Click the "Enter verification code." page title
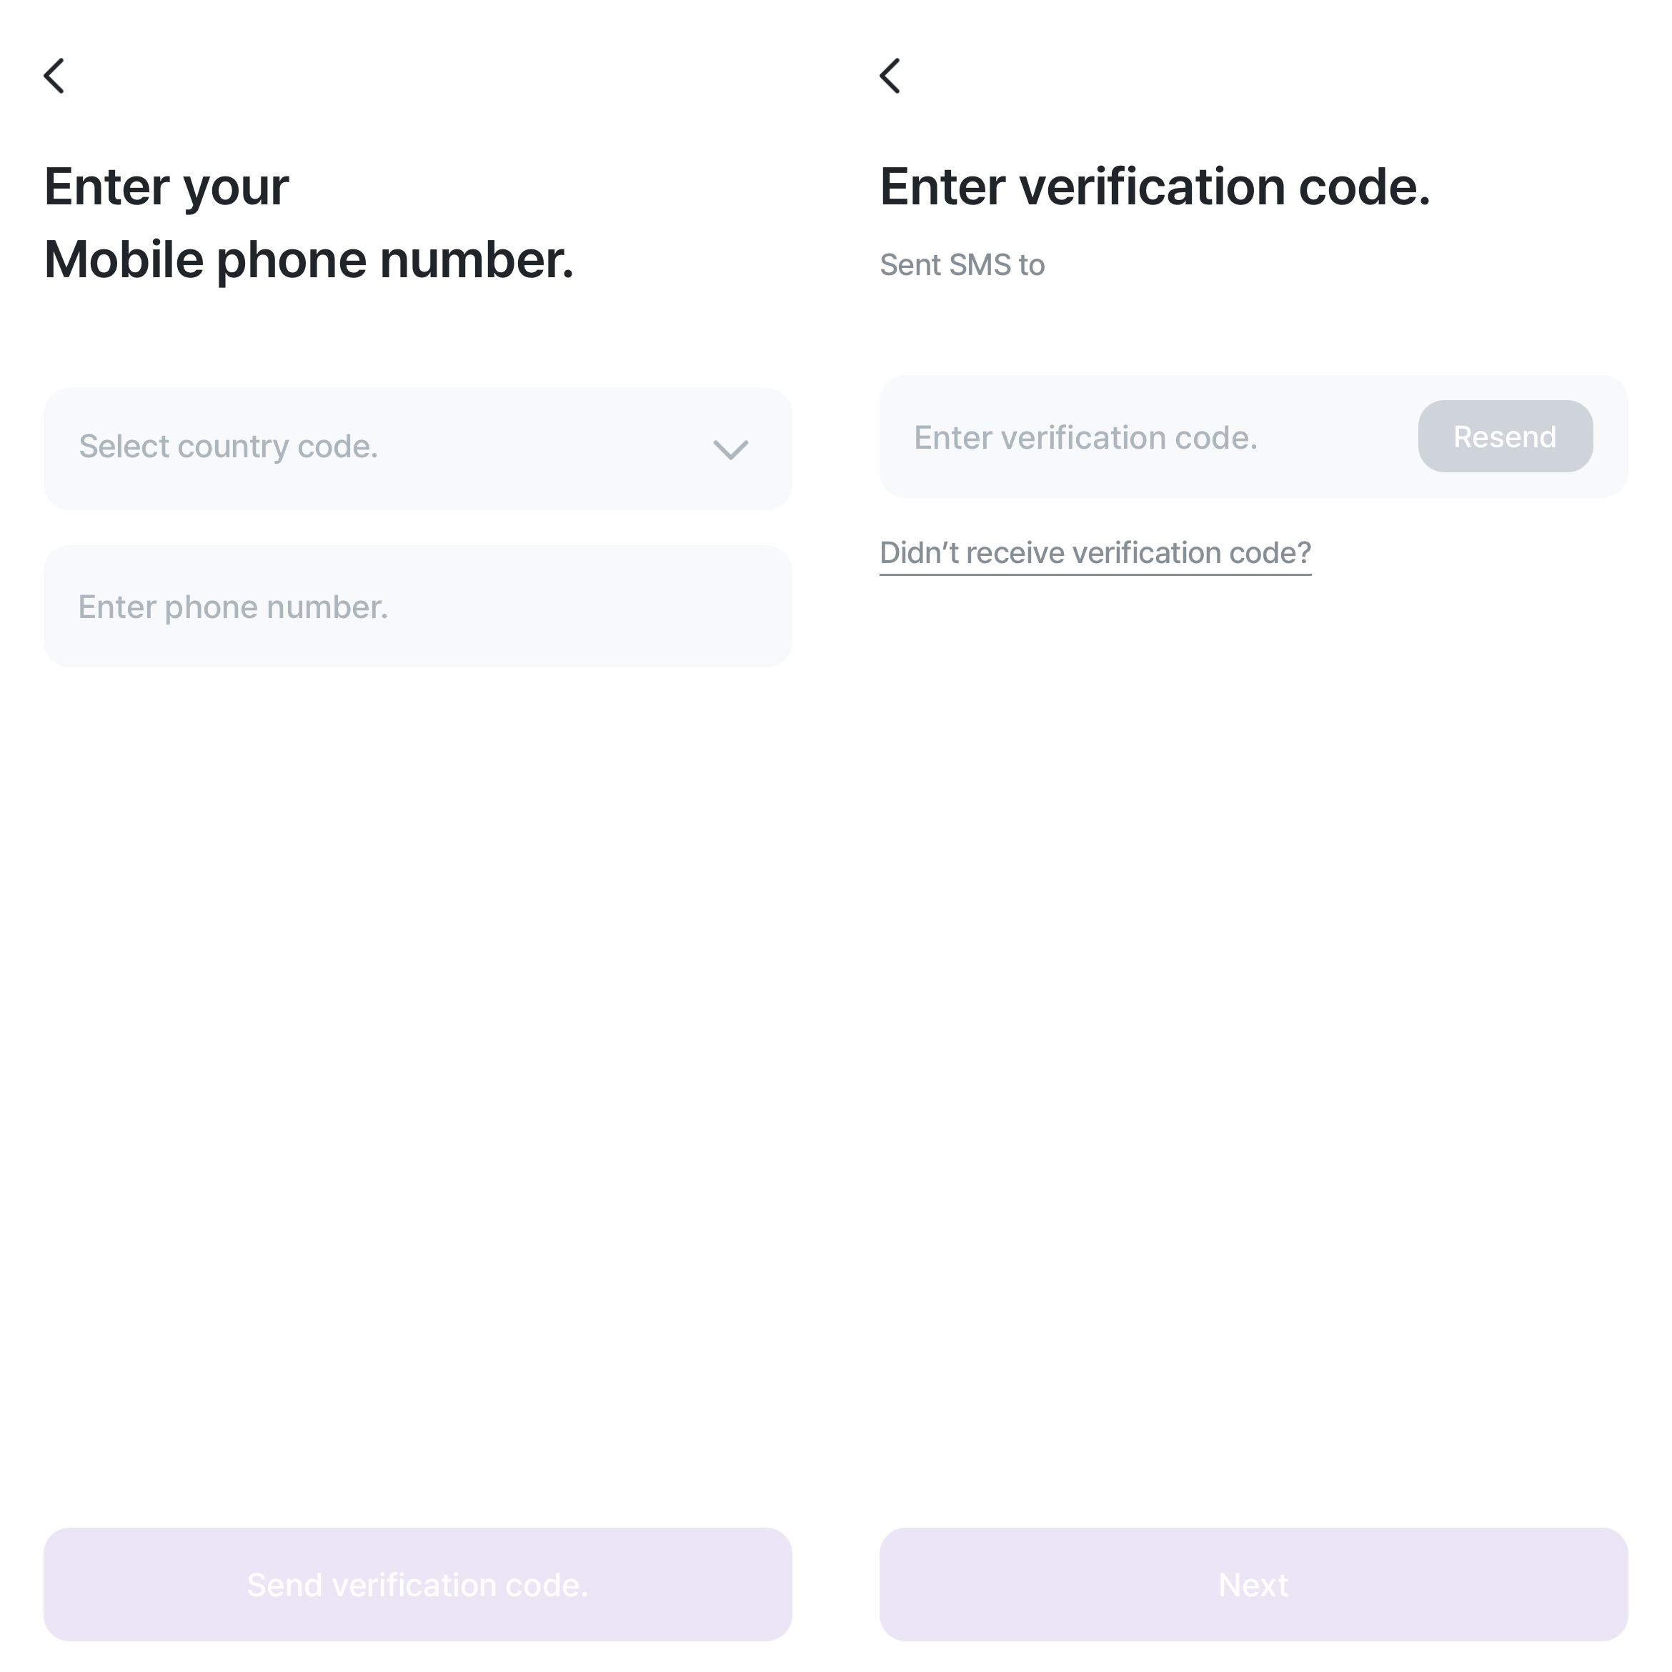 point(1155,187)
